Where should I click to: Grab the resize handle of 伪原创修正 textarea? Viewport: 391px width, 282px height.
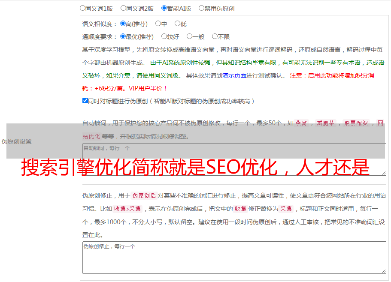(x=384, y=271)
